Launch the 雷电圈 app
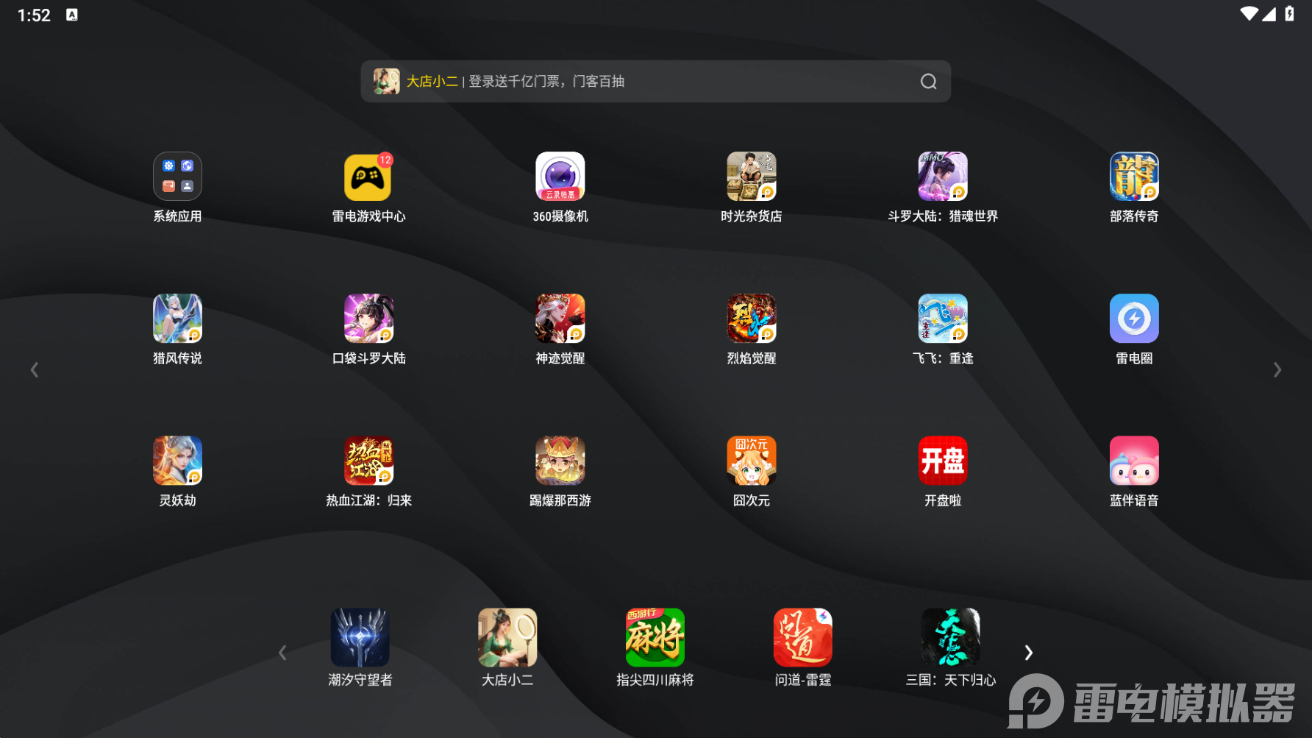The height and width of the screenshot is (738, 1312). pos(1133,319)
